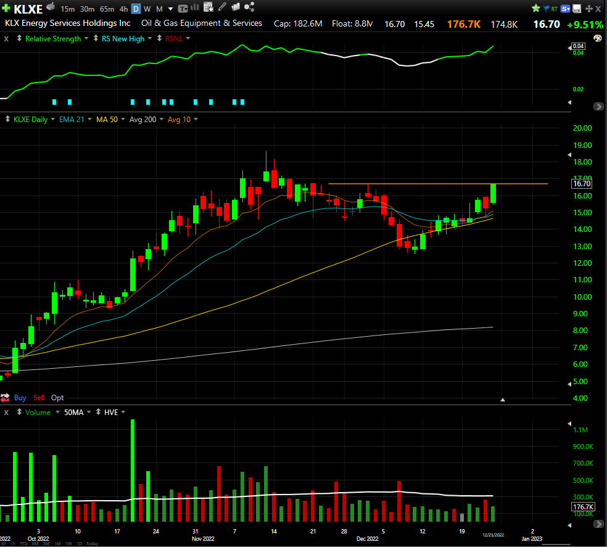Open the RS New High dropdown arrow
Image resolution: width=607 pixels, height=547 pixels.
(x=150, y=38)
